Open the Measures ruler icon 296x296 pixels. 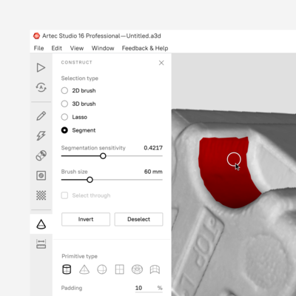pos(41,243)
